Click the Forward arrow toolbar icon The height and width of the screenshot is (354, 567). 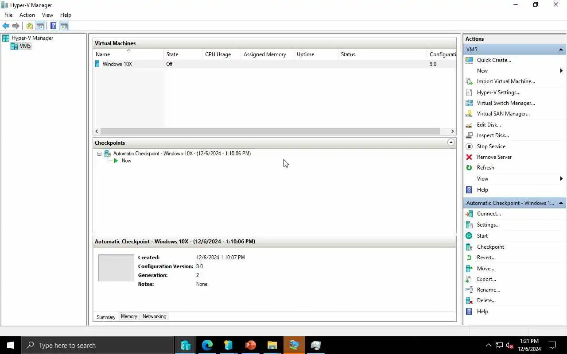click(16, 26)
